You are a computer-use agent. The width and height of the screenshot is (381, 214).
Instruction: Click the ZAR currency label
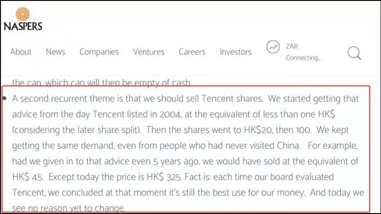[x=292, y=46]
